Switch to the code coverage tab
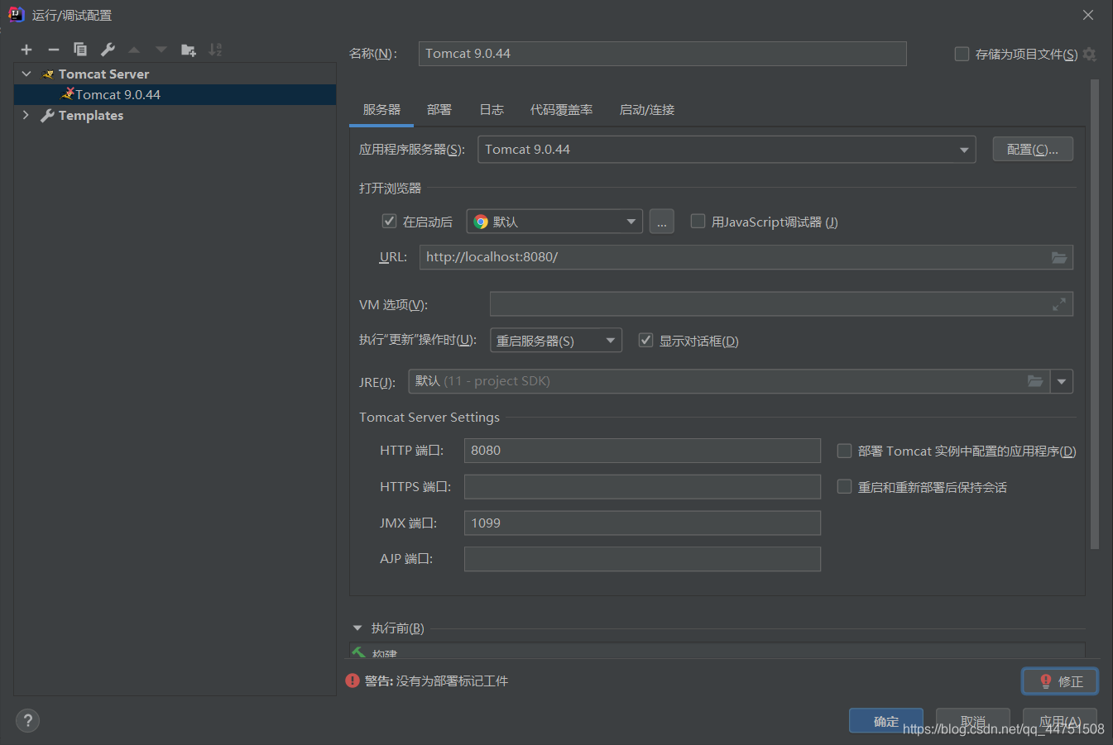The width and height of the screenshot is (1113, 745). point(562,110)
